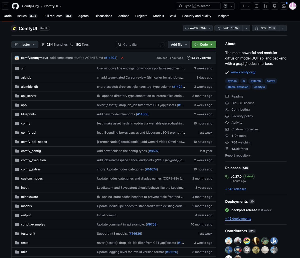Open the comfy_extras folder
Screen dimensions: 300x258
point(31,169)
